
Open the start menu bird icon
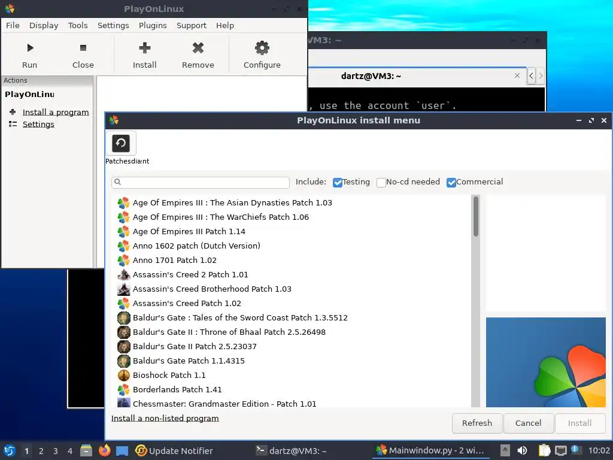coord(10,450)
